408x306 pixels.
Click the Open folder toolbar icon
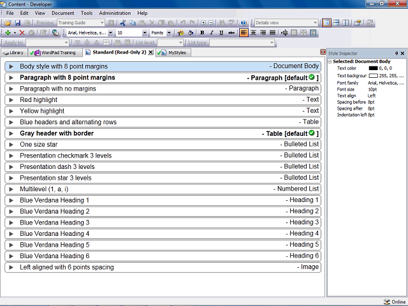click(x=8, y=23)
